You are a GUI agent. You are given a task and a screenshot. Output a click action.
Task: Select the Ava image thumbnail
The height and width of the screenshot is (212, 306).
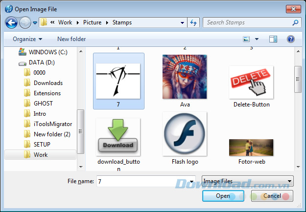click(x=185, y=77)
